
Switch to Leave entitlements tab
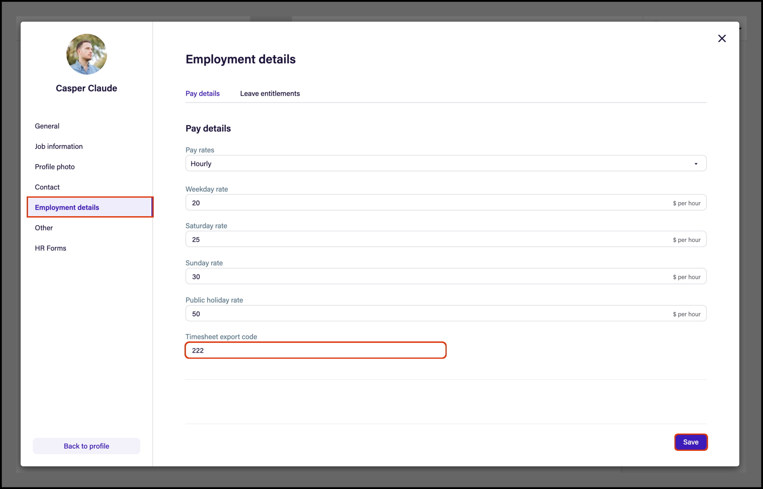point(270,93)
